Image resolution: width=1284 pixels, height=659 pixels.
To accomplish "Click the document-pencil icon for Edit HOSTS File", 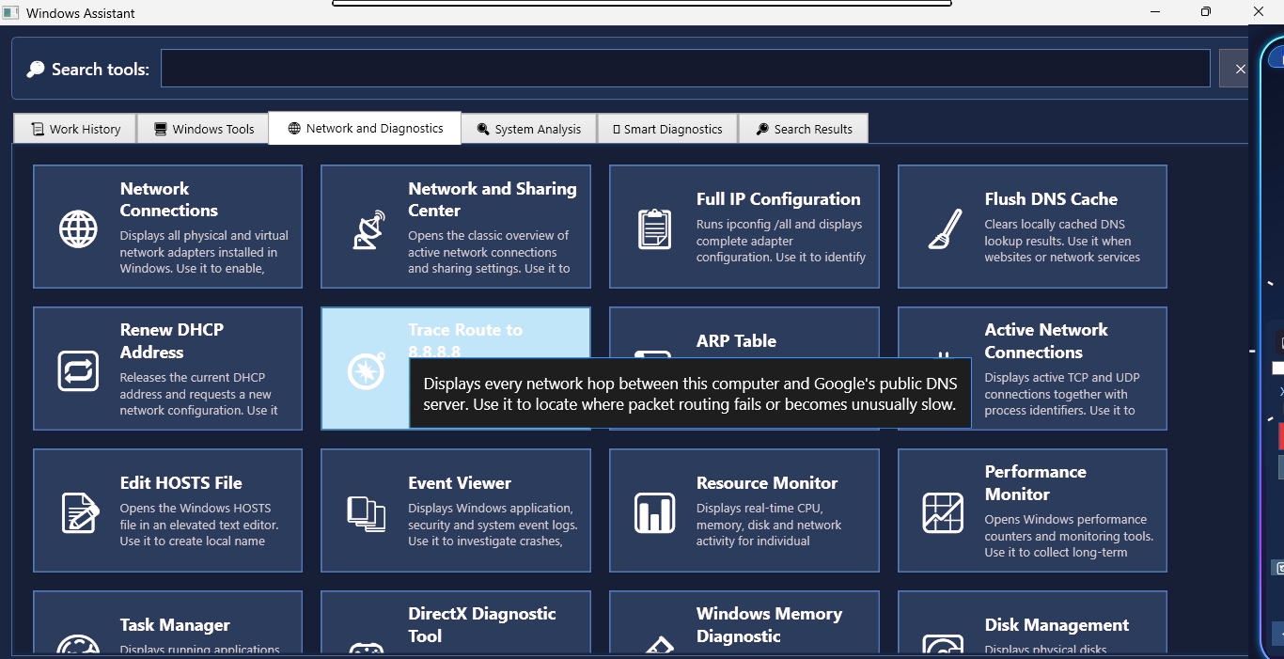I will tap(80, 512).
